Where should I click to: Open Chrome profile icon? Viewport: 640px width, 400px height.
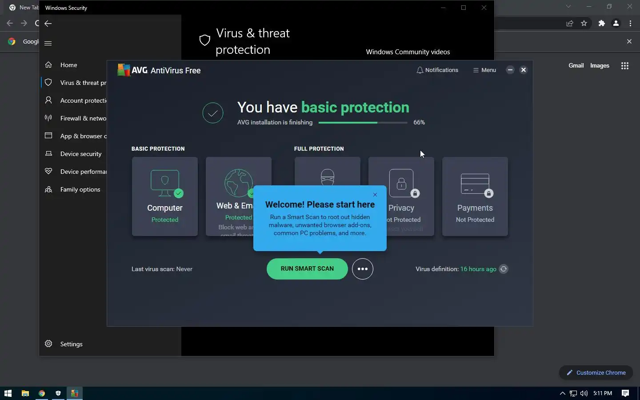pyautogui.click(x=616, y=24)
